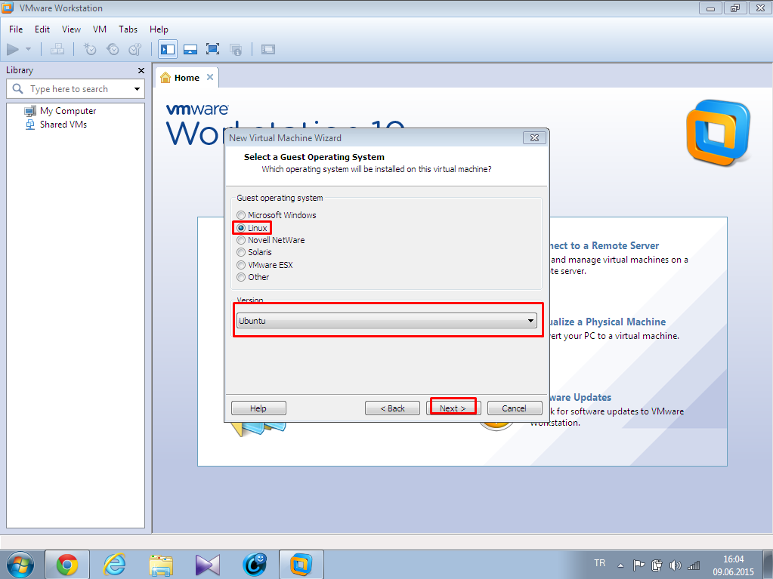
Task: Click the console view toolbar icon
Action: click(268, 49)
